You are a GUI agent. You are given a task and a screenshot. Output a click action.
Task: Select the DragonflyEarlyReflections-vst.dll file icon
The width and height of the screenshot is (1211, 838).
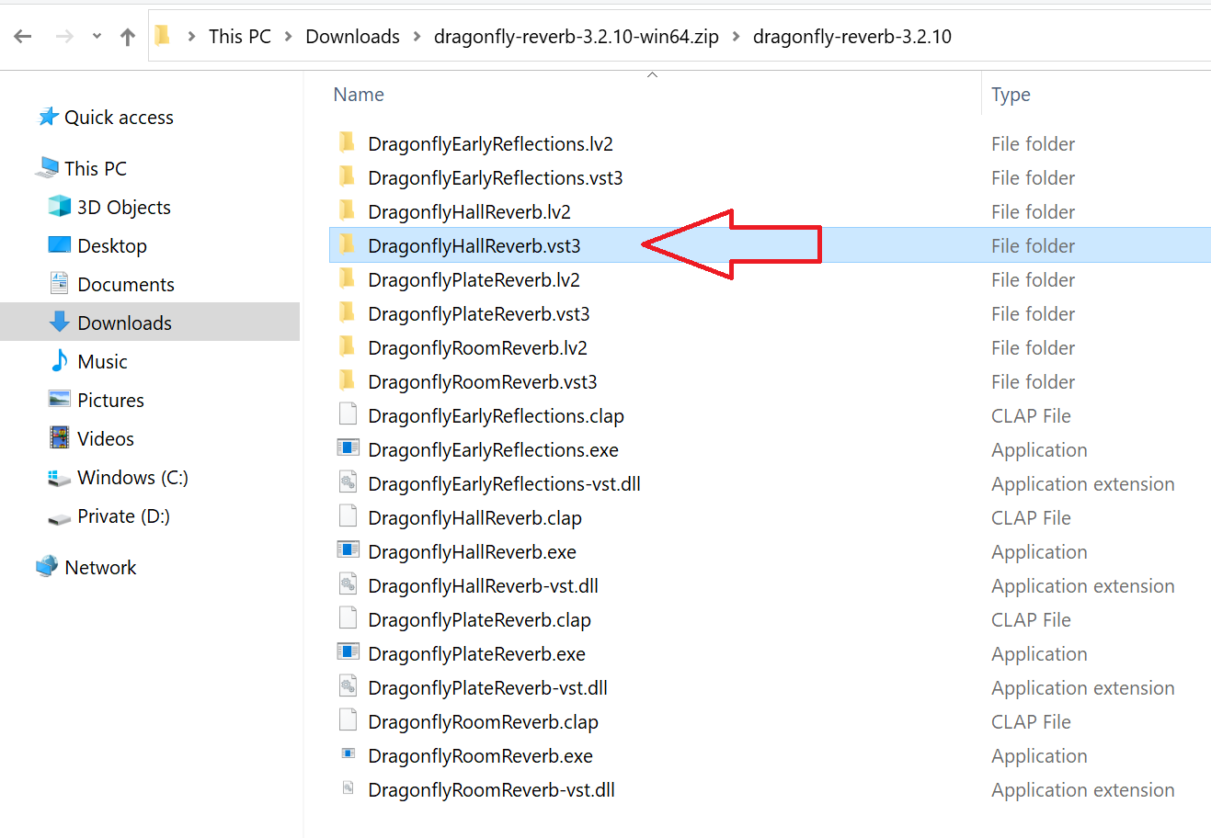[x=348, y=483]
